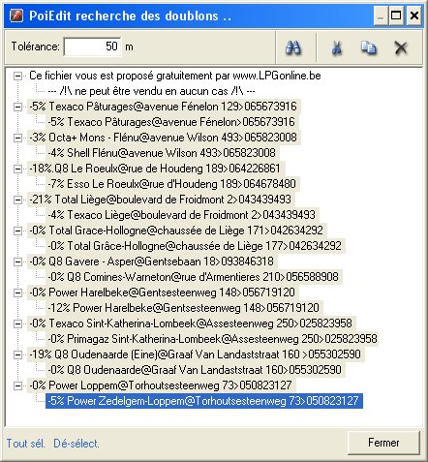Viewport: 428px width, 462px height.
Task: Maximize the PoiEdit window
Action: click(x=397, y=15)
